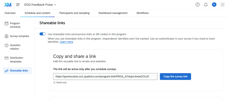The image size is (227, 101).
Task: Click the Survey template clipboard icon
Action: click(x=6, y=36)
